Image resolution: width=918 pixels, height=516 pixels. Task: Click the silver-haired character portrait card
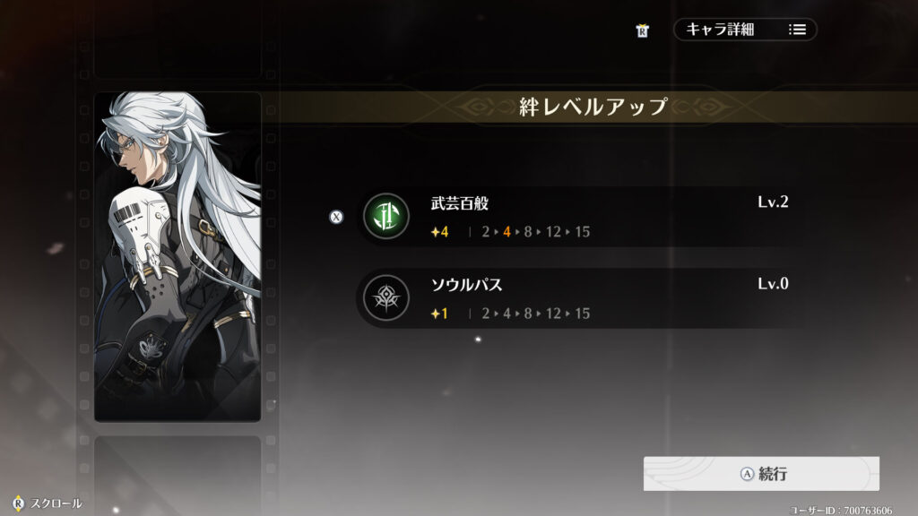178,256
